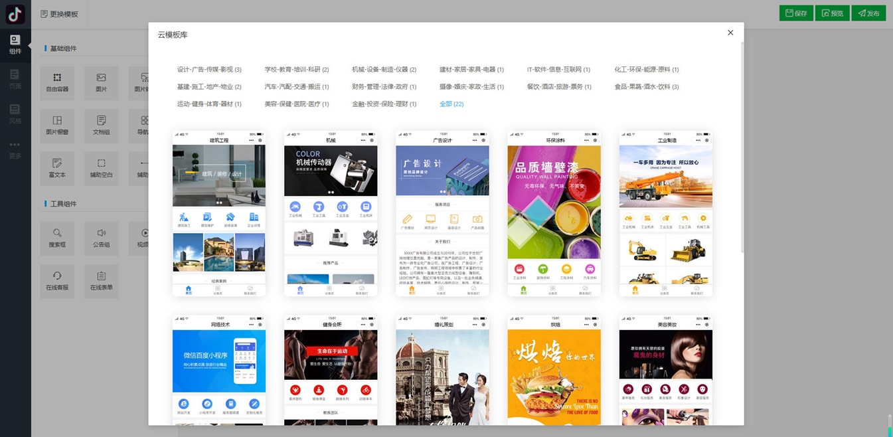Filter by 财务-管理-法律-政府 category
The height and width of the screenshot is (437, 893).
[x=384, y=86]
